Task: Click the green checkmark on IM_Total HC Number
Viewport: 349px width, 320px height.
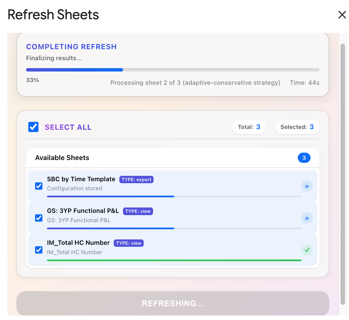Action: pos(307,250)
